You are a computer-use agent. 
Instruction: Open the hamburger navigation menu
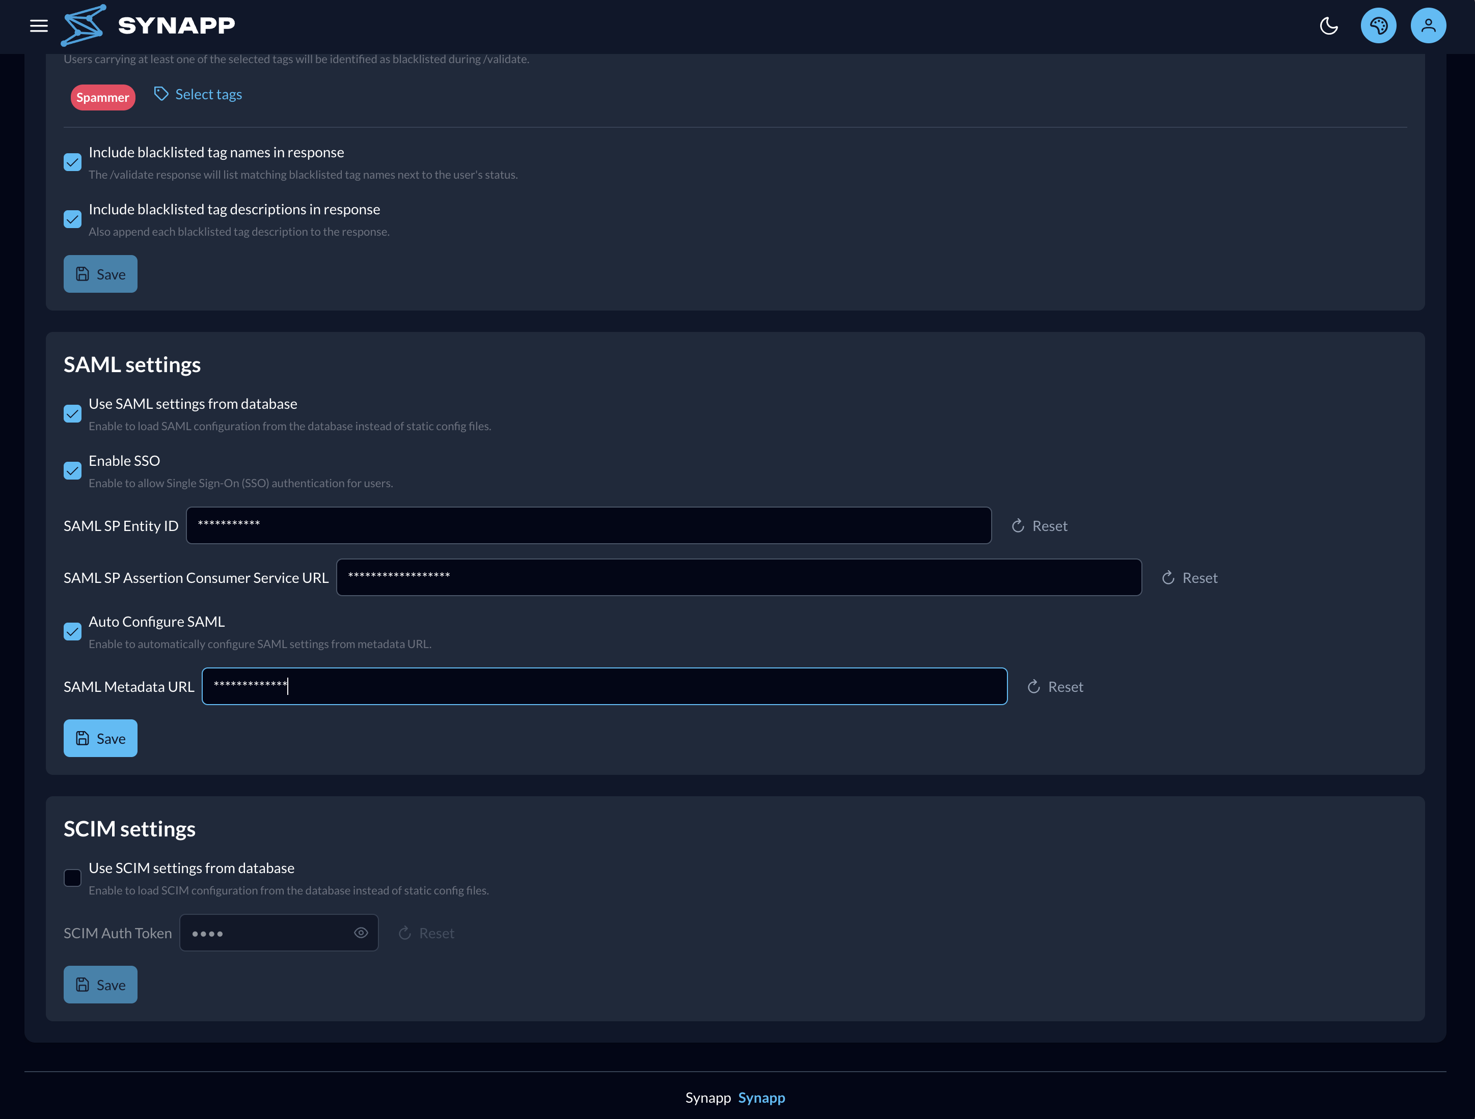(39, 26)
